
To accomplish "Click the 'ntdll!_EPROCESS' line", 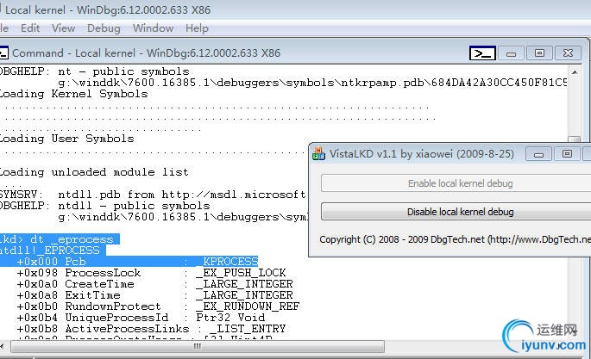I will [x=53, y=251].
